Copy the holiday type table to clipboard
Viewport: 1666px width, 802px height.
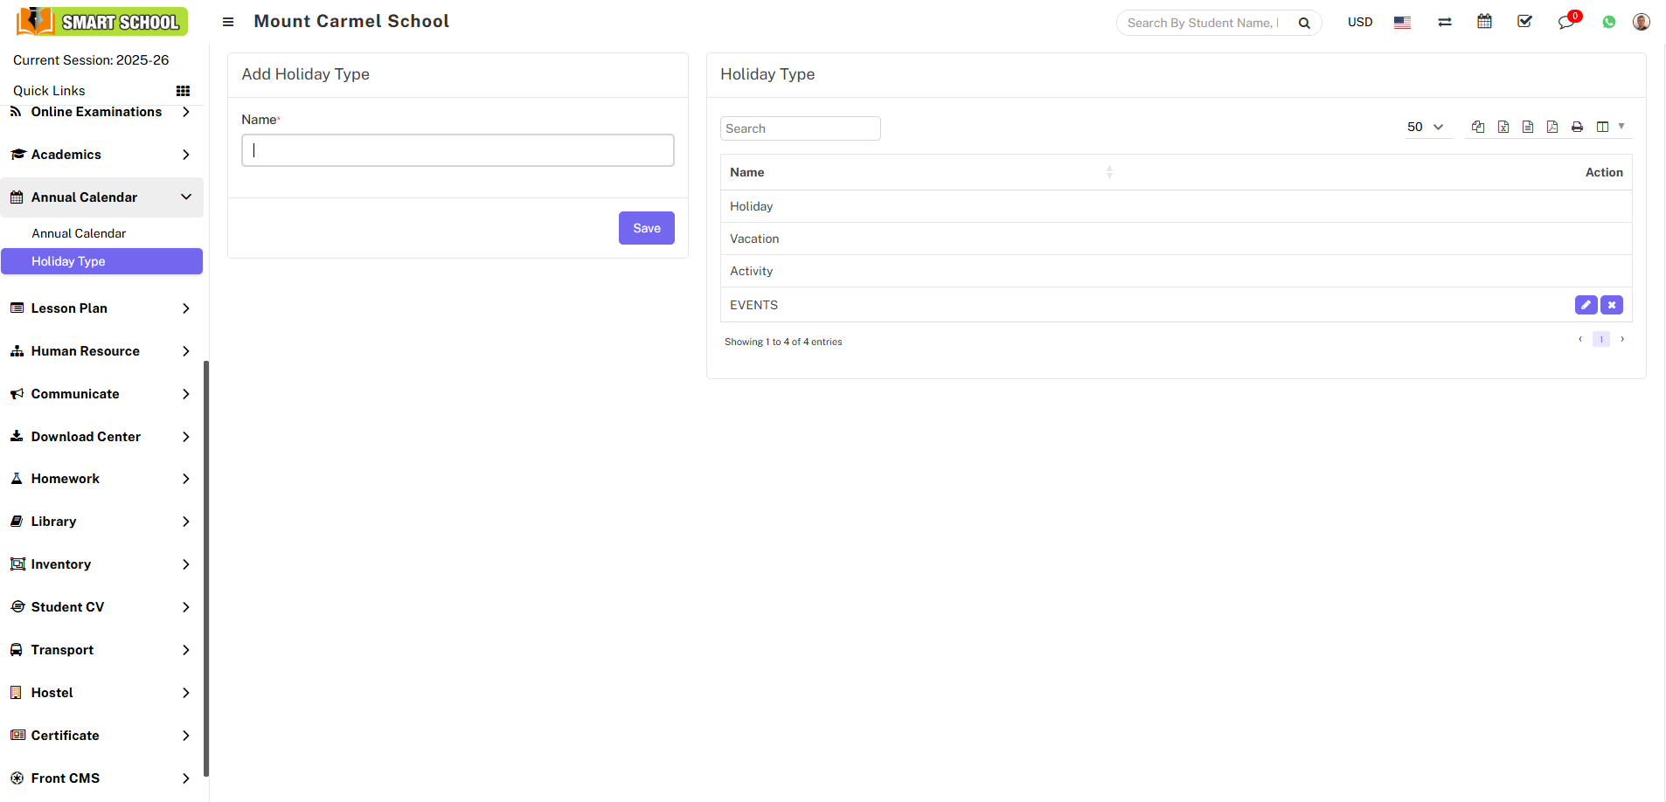(1478, 128)
